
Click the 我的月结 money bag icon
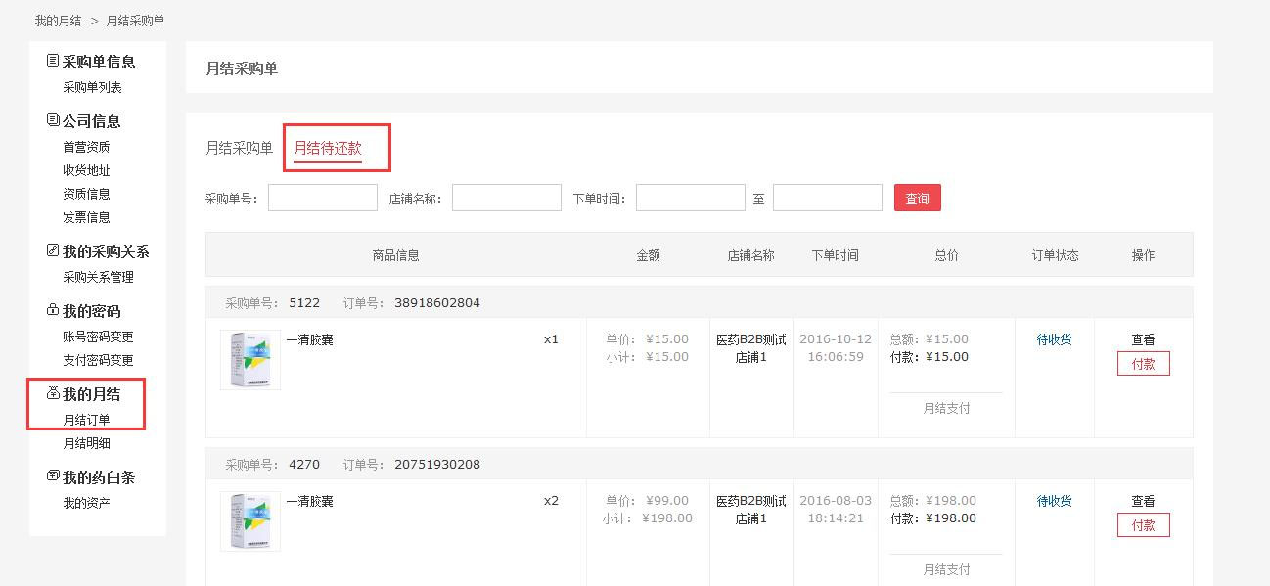[53, 393]
